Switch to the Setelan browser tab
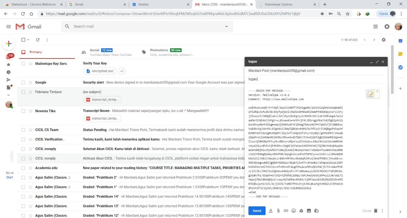Viewport: 407px width, 218px height. click(x=161, y=4)
